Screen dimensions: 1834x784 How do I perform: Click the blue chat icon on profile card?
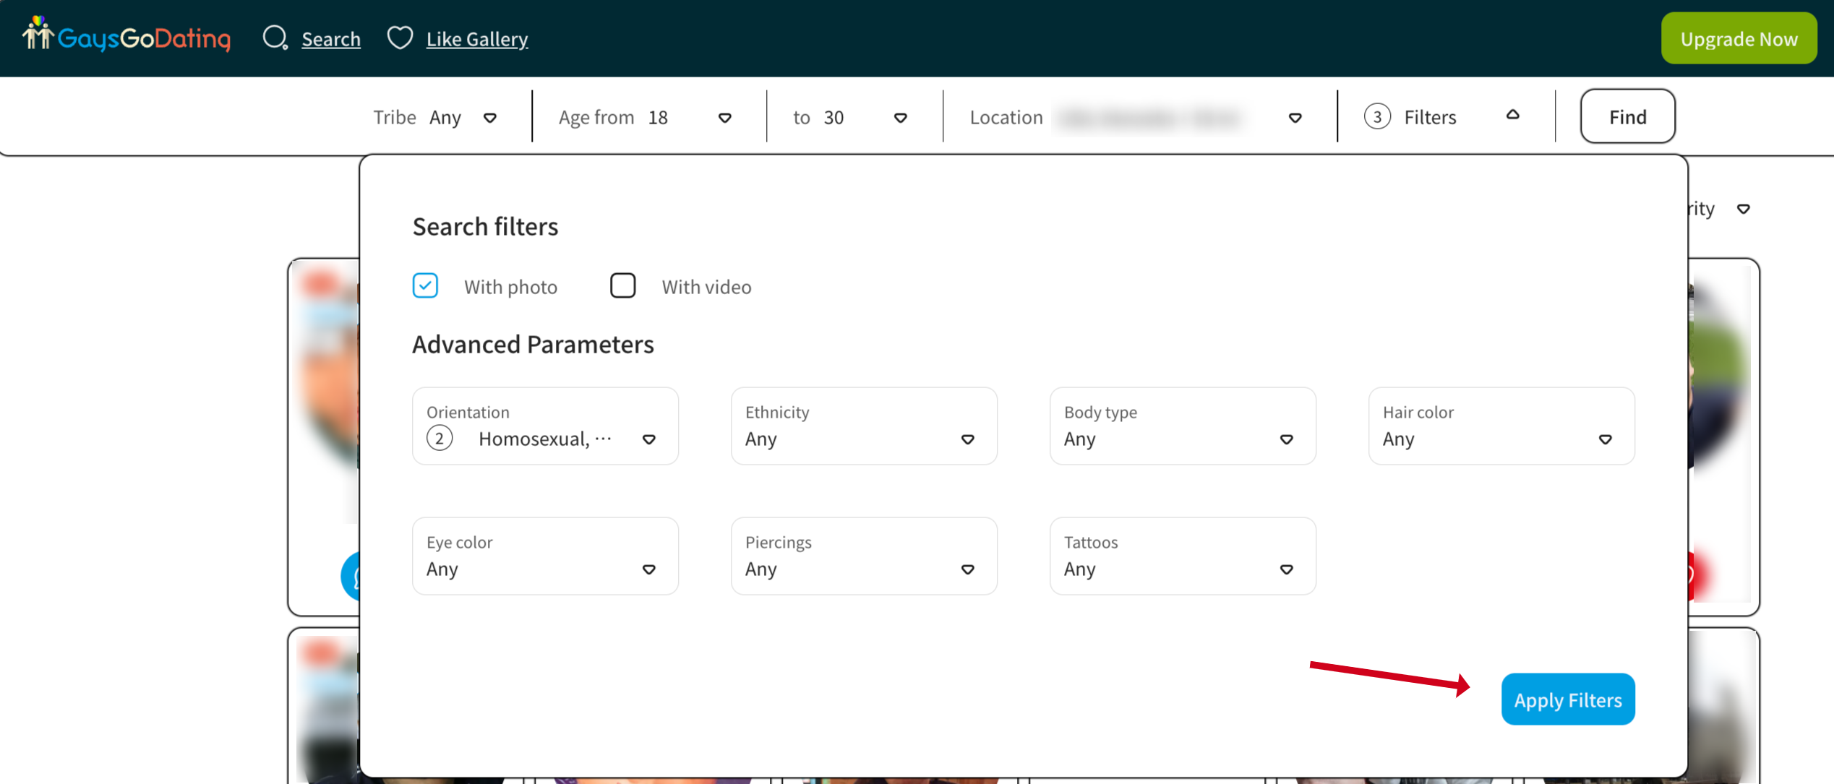[x=351, y=576]
